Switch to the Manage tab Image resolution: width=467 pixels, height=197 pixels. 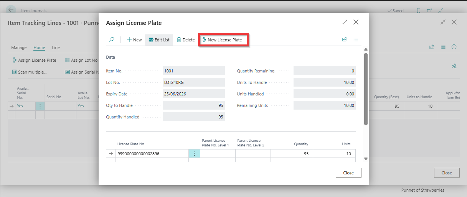[19, 48]
